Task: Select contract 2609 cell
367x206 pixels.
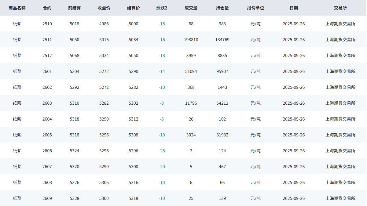Action: click(x=47, y=198)
